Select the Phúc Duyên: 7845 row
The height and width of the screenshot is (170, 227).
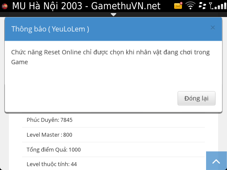coord(113,120)
